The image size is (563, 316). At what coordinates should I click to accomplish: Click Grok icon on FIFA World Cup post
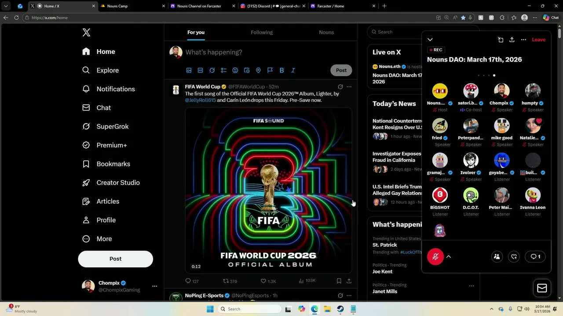340,87
